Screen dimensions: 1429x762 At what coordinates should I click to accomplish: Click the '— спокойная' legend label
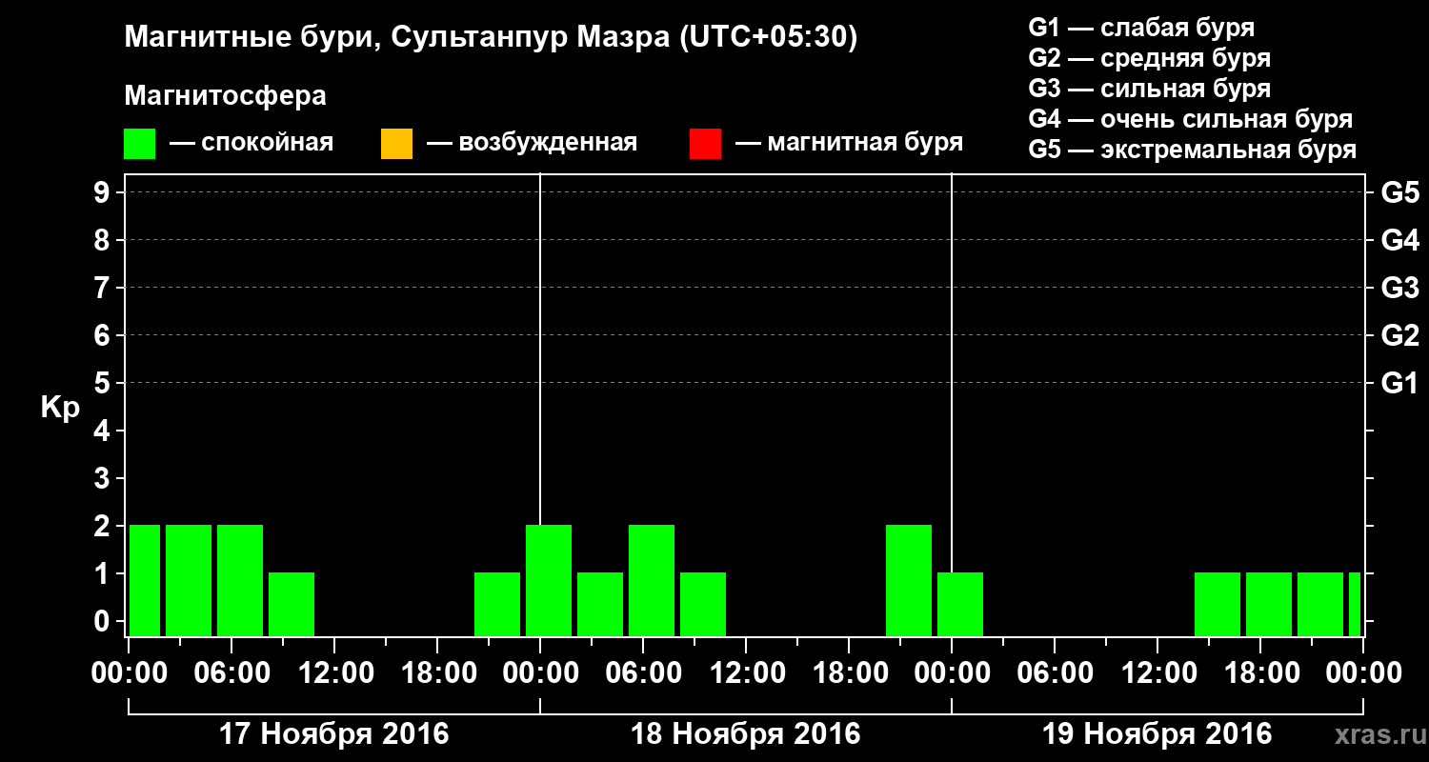252,144
